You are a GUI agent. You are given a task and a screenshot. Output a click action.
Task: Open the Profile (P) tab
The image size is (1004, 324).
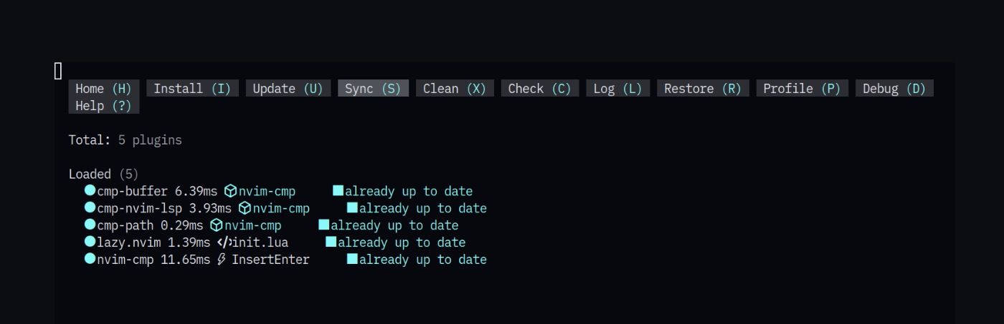802,88
